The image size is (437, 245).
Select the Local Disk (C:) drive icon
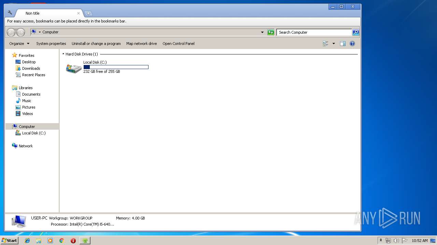[73, 68]
